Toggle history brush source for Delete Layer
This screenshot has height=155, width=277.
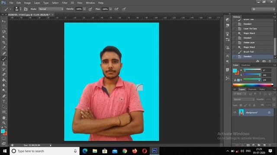235,43
